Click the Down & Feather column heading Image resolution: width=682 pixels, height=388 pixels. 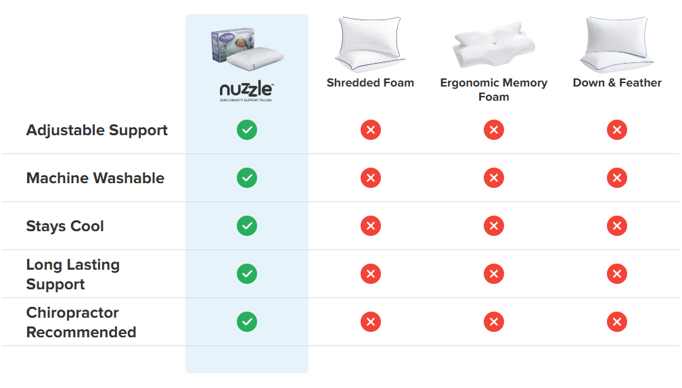click(617, 83)
